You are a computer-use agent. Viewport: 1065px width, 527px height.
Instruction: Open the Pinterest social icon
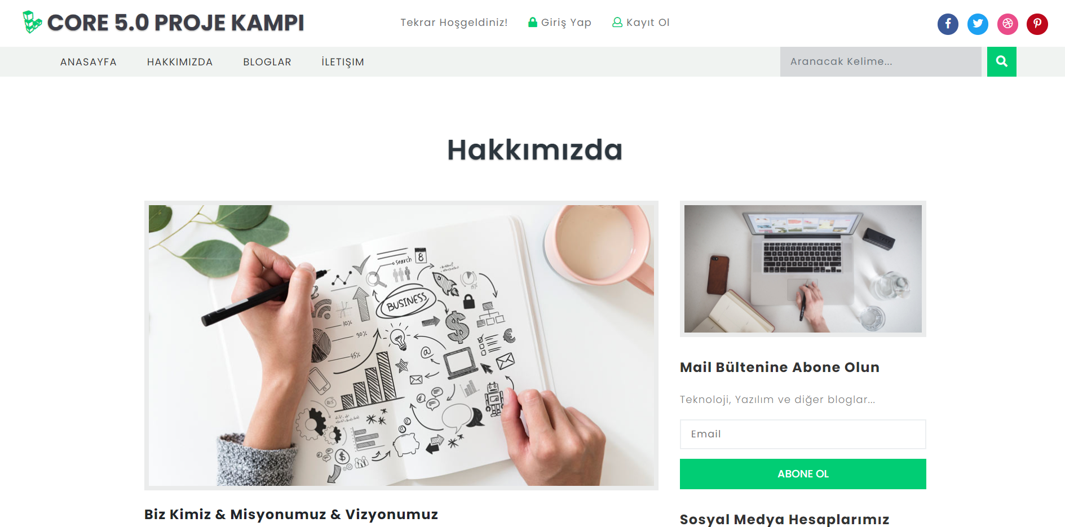click(x=1037, y=24)
